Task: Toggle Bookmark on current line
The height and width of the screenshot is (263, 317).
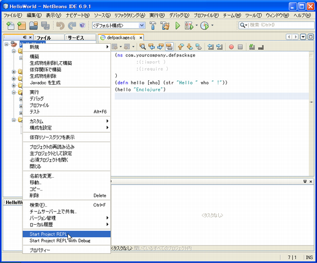Action: pyautogui.click(x=199, y=47)
